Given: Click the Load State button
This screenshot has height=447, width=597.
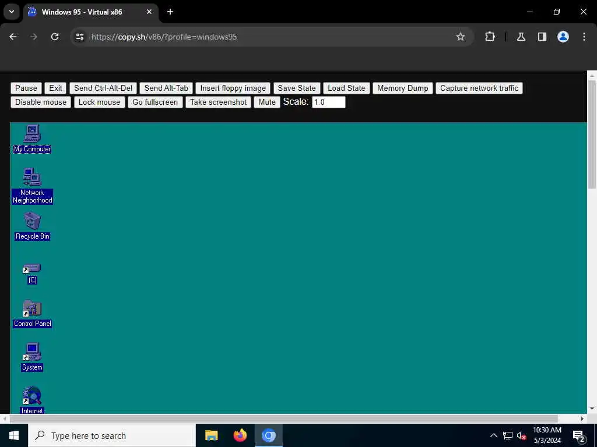Looking at the screenshot, I should pos(346,88).
